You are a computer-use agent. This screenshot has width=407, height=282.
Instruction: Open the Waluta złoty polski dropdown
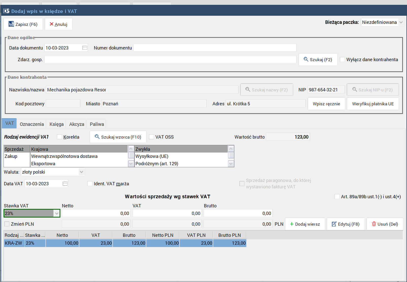coord(81,172)
